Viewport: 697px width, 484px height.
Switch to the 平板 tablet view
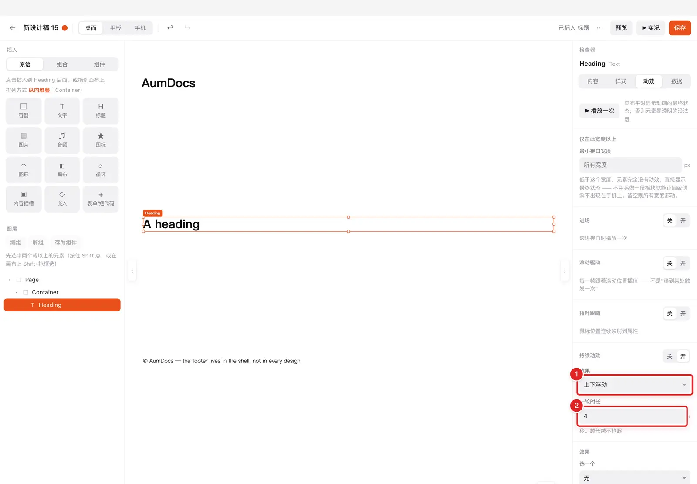tap(115, 28)
